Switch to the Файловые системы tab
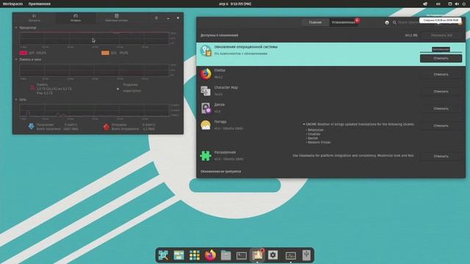Viewport: 470px width, 264px height. coord(117,18)
